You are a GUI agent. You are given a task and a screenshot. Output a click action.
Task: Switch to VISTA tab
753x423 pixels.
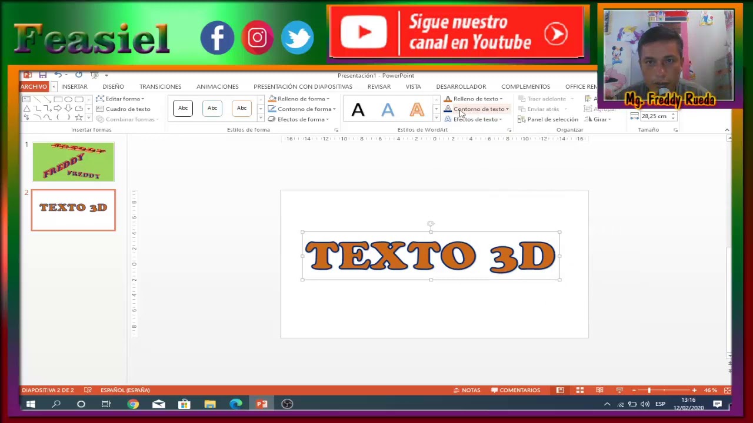(x=413, y=86)
